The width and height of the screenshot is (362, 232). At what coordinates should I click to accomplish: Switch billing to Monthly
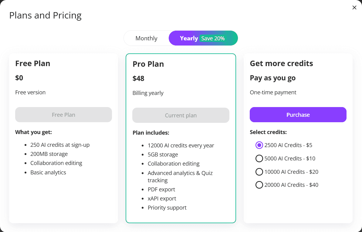pos(146,38)
